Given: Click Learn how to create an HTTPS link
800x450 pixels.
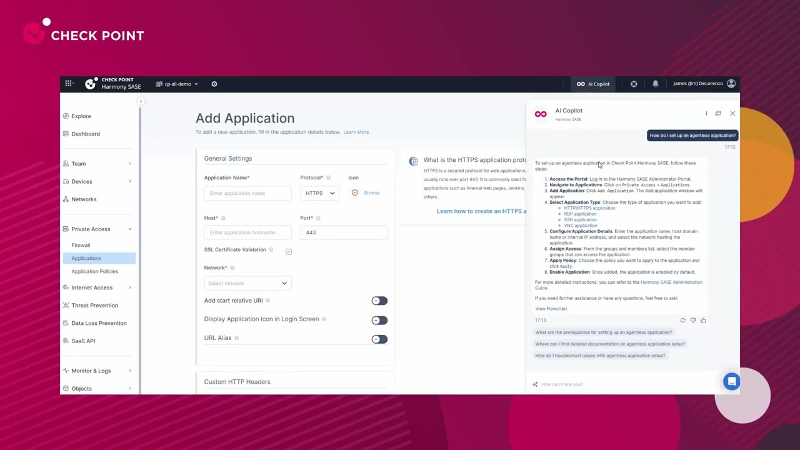Looking at the screenshot, I should point(481,211).
